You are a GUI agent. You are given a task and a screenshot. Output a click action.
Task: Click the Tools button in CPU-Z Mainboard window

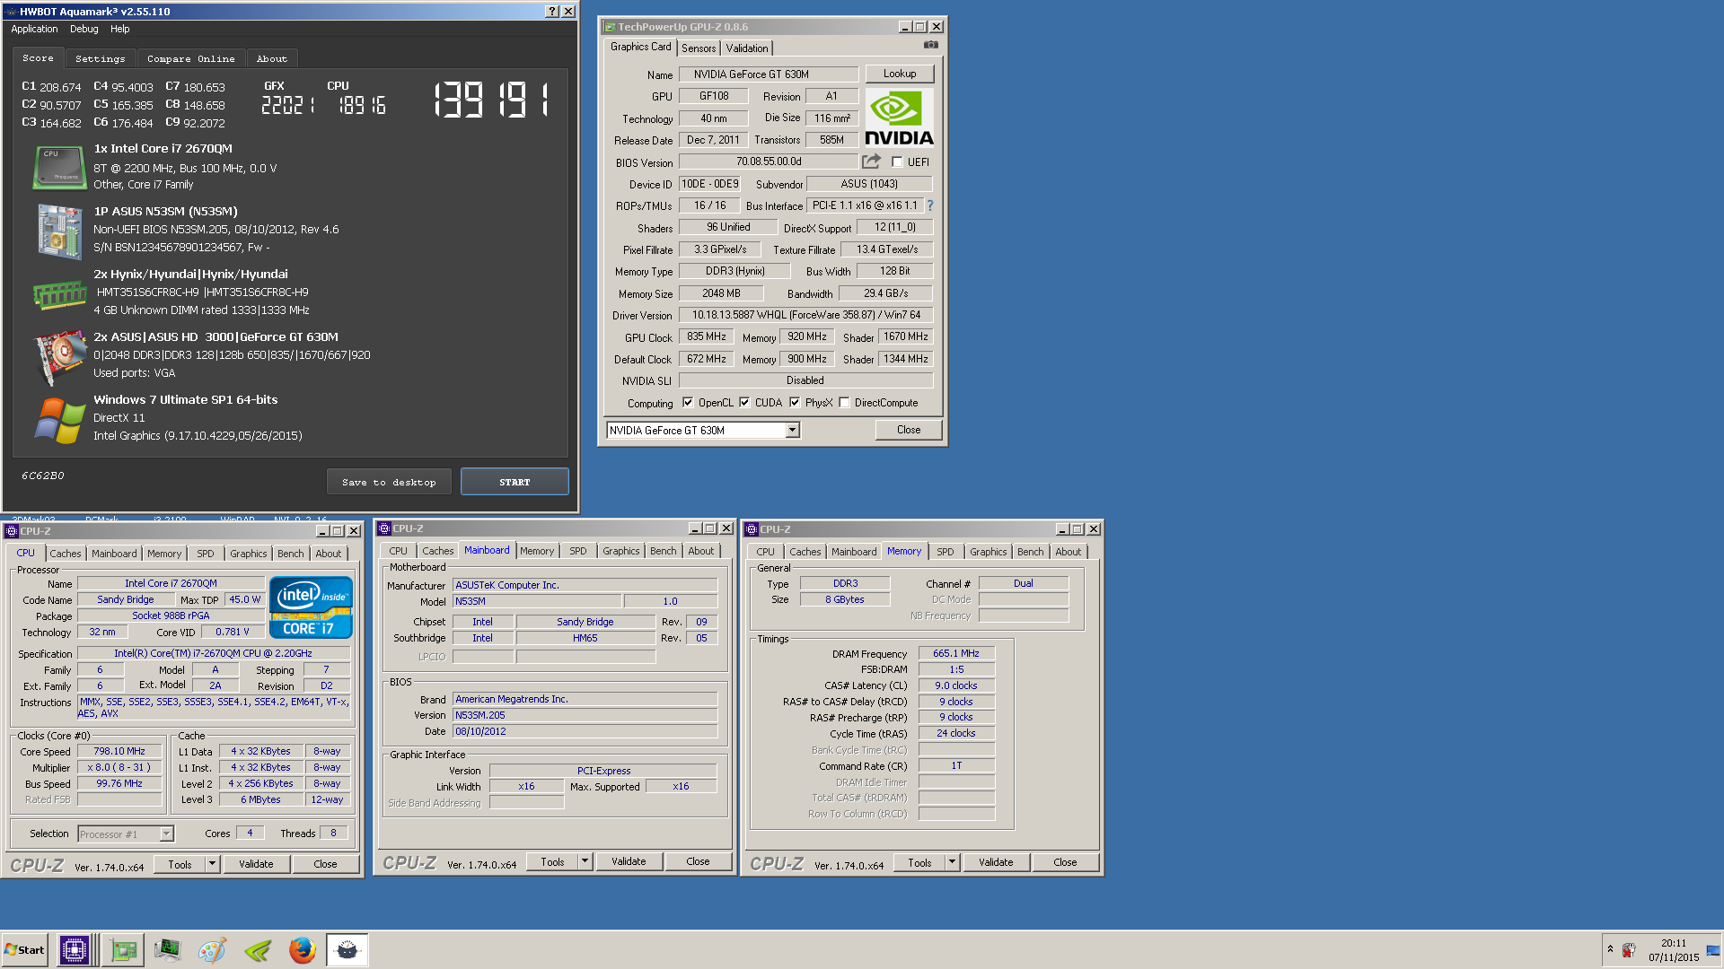pyautogui.click(x=552, y=861)
